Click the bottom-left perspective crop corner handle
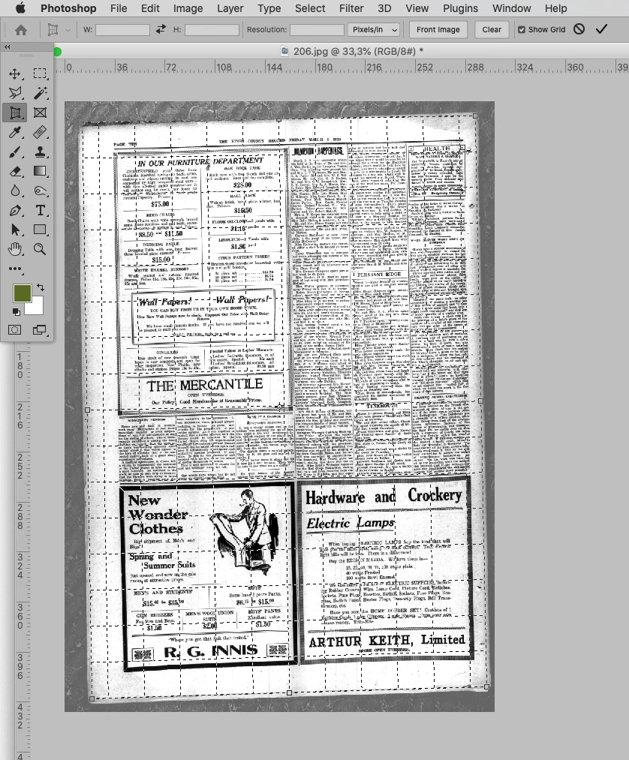 [92, 698]
